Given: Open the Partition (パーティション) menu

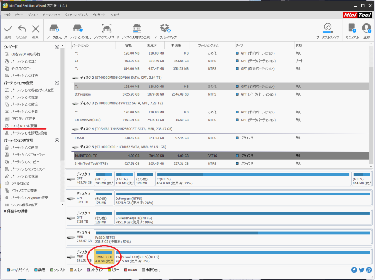Looking at the screenshot, I should click(51, 15).
